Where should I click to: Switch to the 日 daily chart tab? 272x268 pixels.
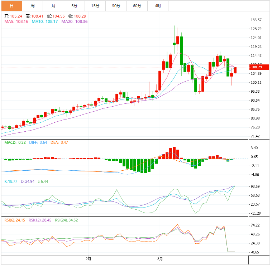click(11, 6)
